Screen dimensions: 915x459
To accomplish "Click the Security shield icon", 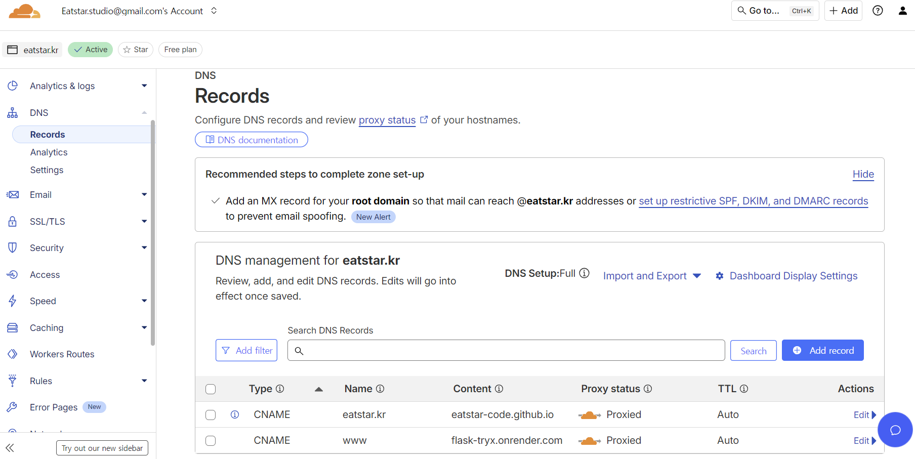I will point(13,248).
